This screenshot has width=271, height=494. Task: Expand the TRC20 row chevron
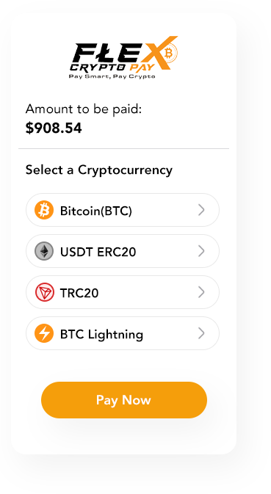tap(201, 292)
